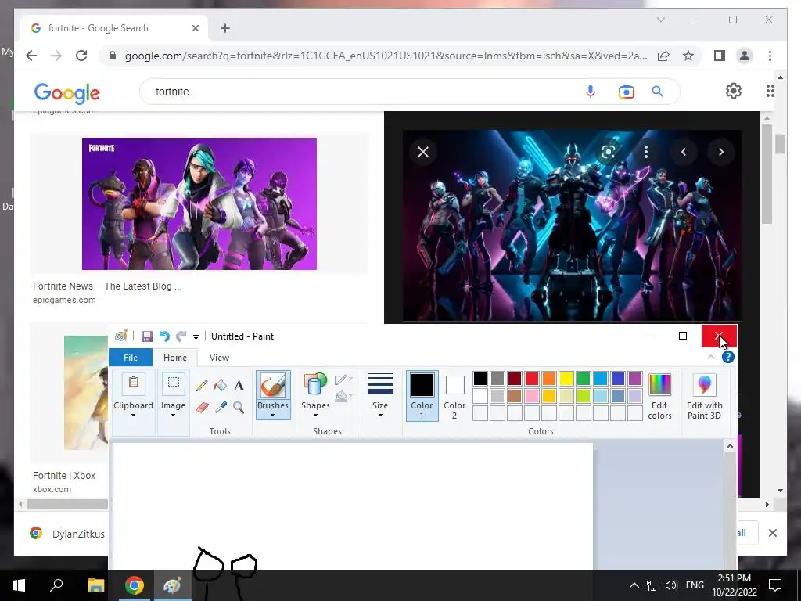Image resolution: width=801 pixels, height=601 pixels.
Task: Reload the Chrome page
Action: (x=81, y=56)
